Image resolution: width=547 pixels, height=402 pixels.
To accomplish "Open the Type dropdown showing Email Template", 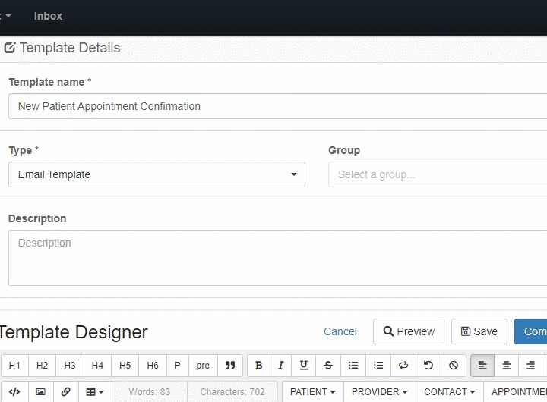I will coord(157,174).
